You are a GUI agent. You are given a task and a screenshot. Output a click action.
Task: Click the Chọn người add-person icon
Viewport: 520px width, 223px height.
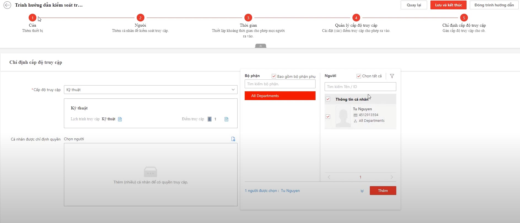pyautogui.click(x=233, y=139)
